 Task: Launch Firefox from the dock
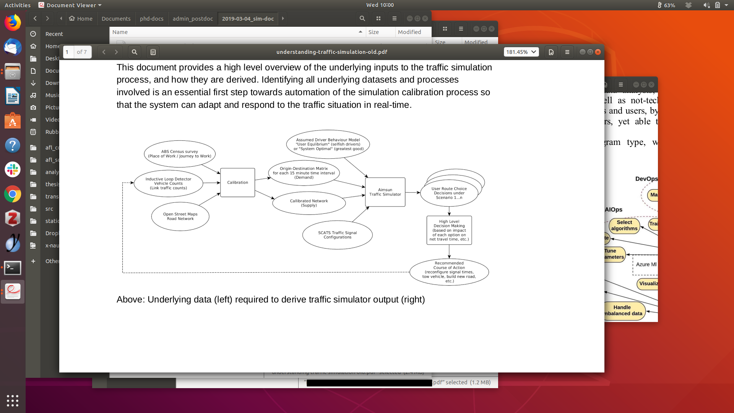[x=13, y=23]
